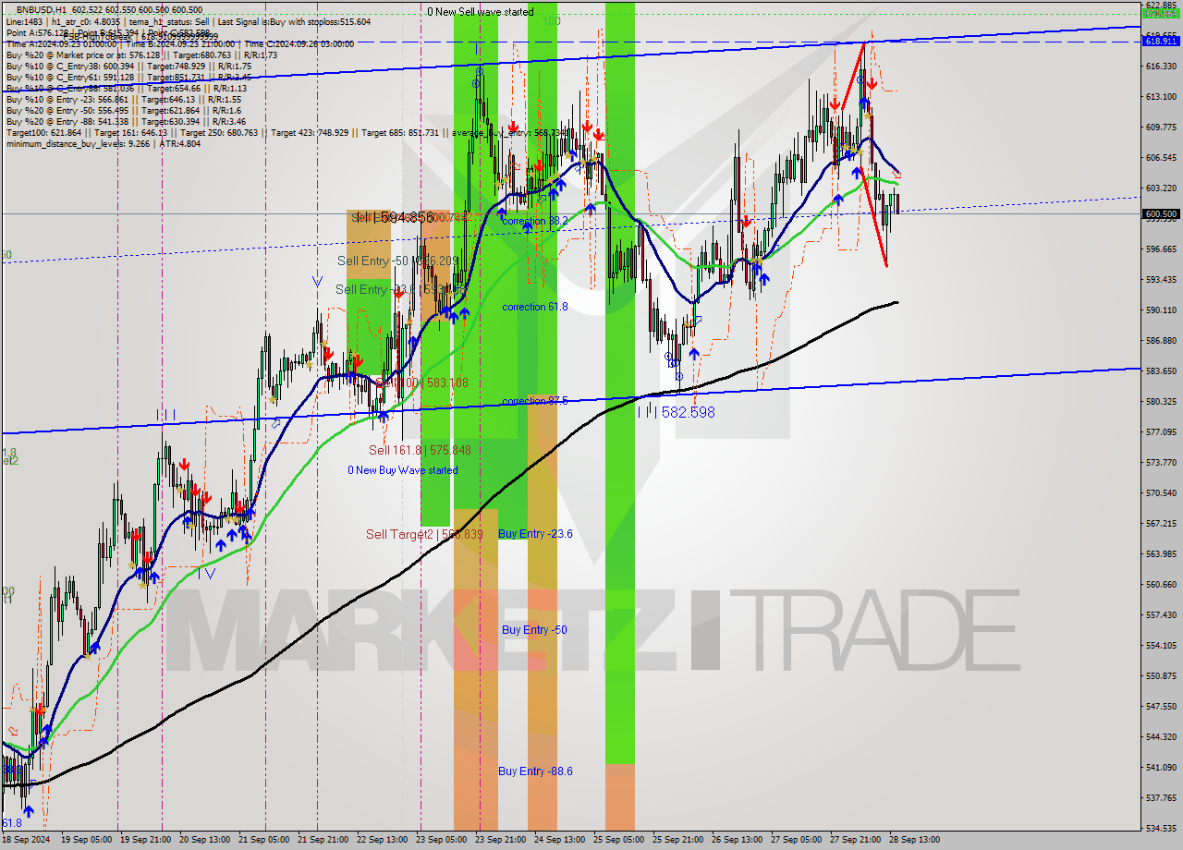Select the '| | | 582.598' price label
Image resolution: width=1183 pixels, height=850 pixels.
click(676, 412)
